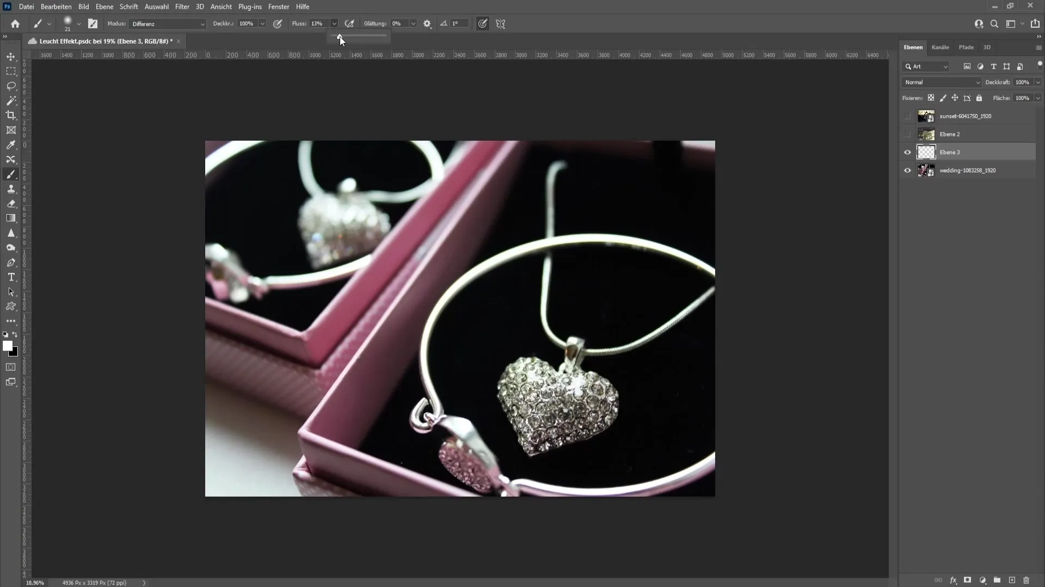Select the Move tool
This screenshot has height=587, width=1045.
click(11, 55)
